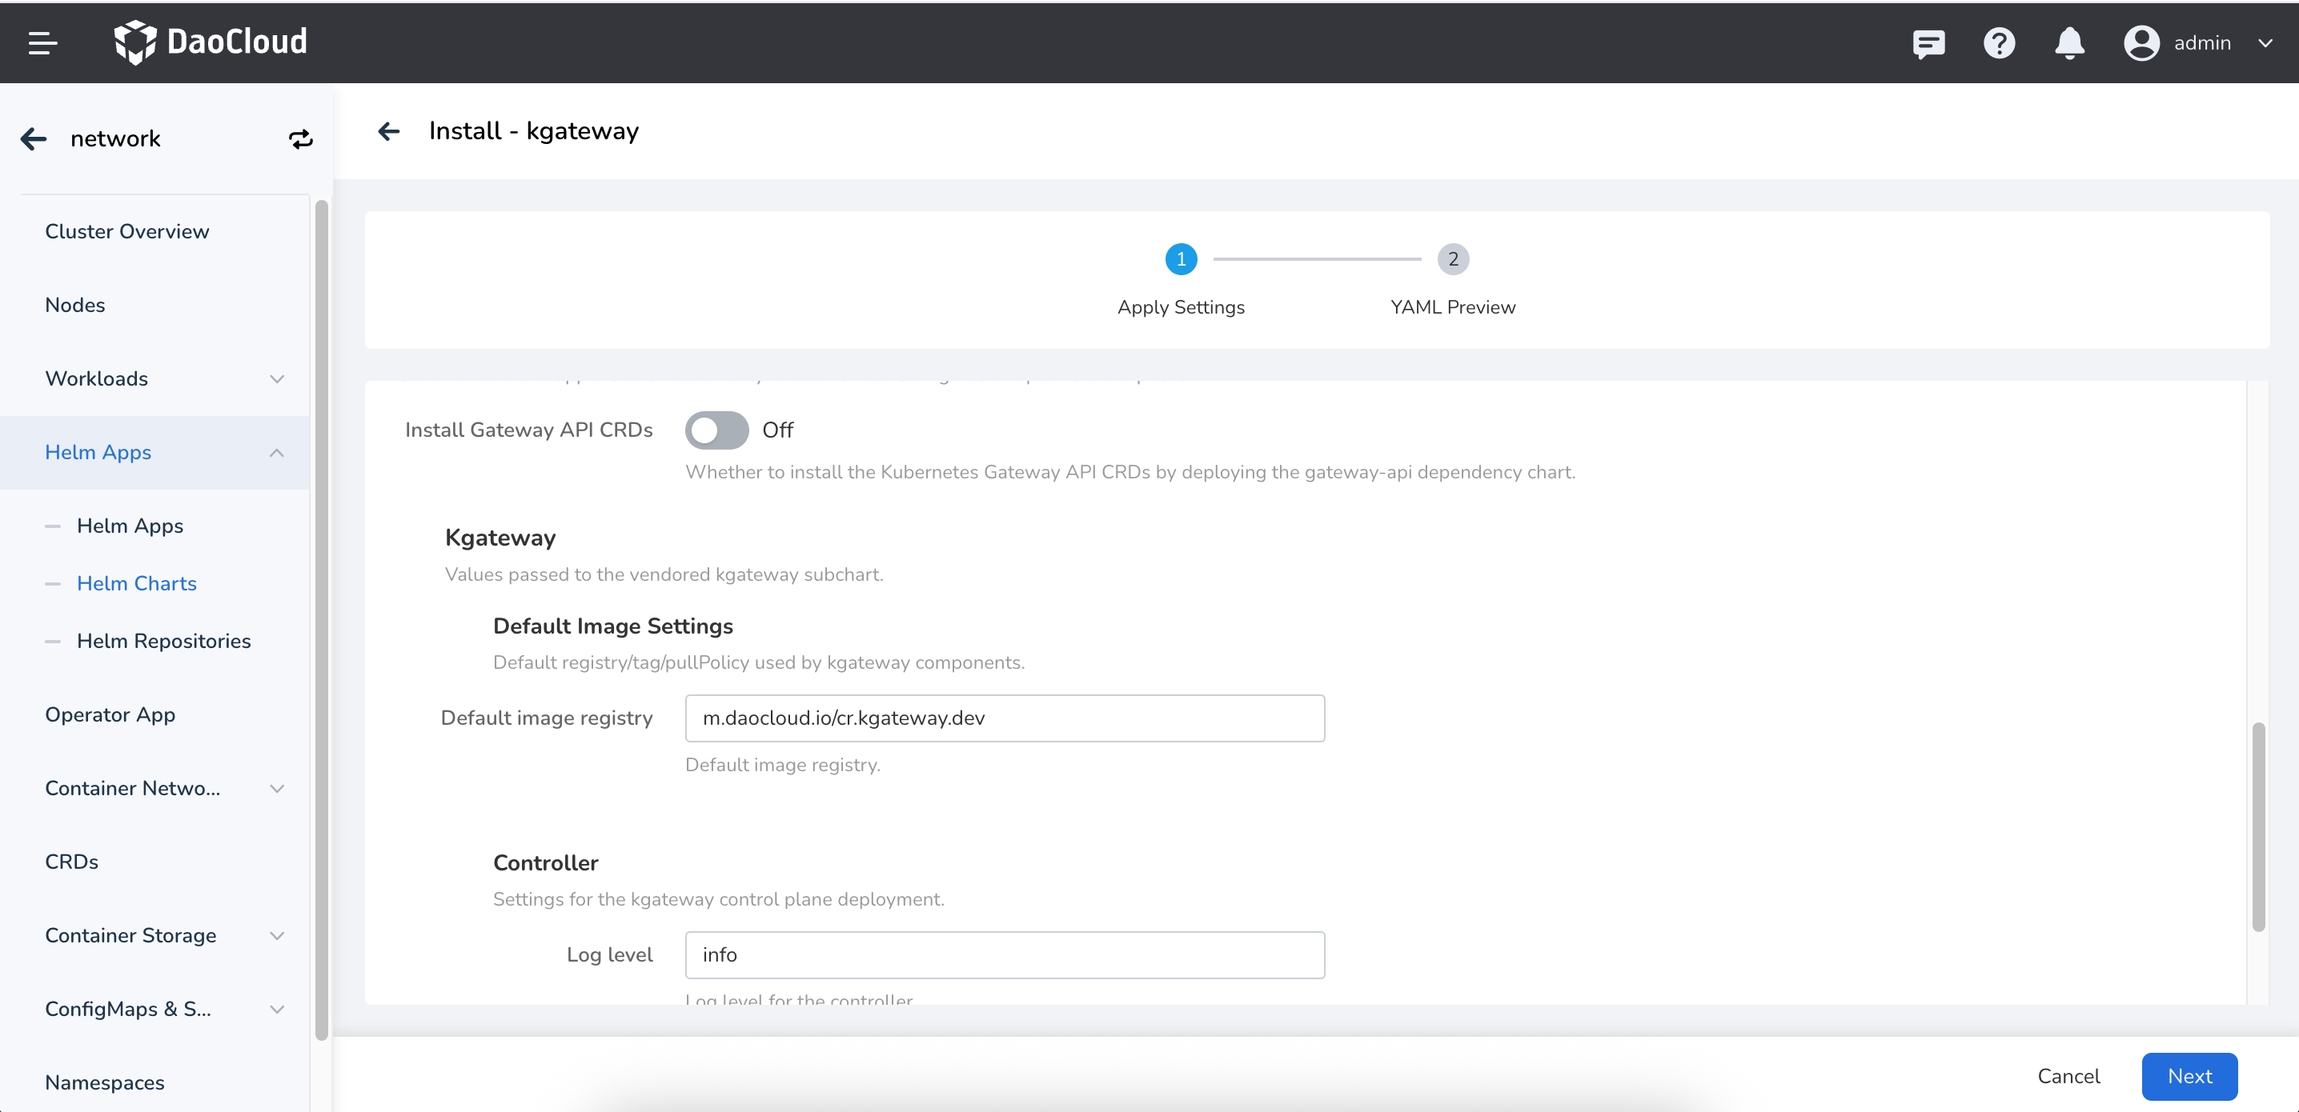Click the DaoCloud logo
2299x1112 pixels.
pos(211,42)
